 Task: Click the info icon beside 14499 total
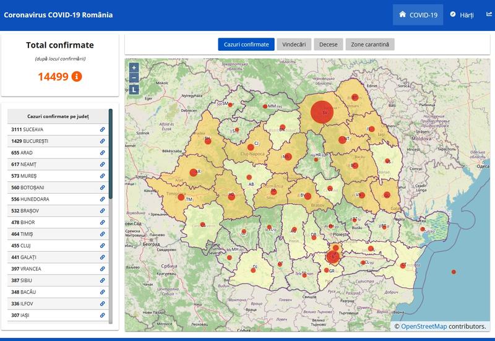pos(77,77)
